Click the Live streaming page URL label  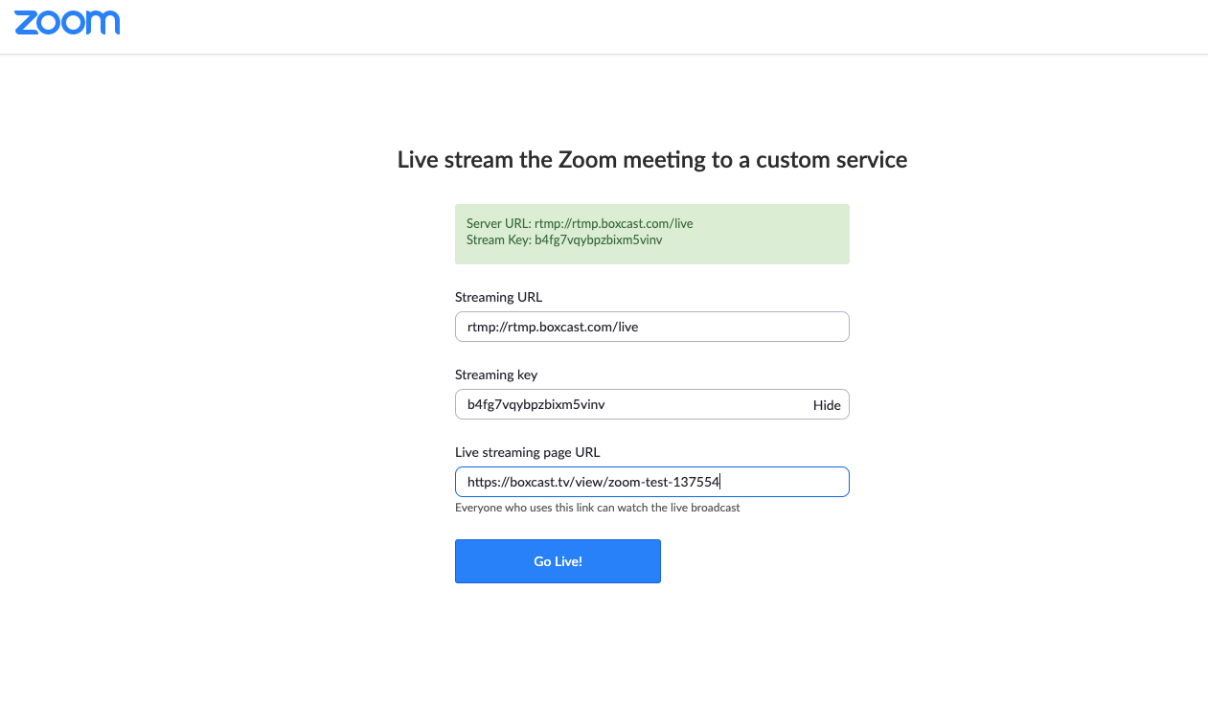click(527, 452)
